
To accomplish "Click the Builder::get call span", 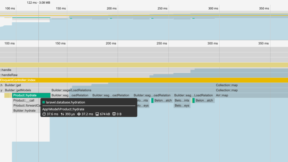I will point(13,85).
